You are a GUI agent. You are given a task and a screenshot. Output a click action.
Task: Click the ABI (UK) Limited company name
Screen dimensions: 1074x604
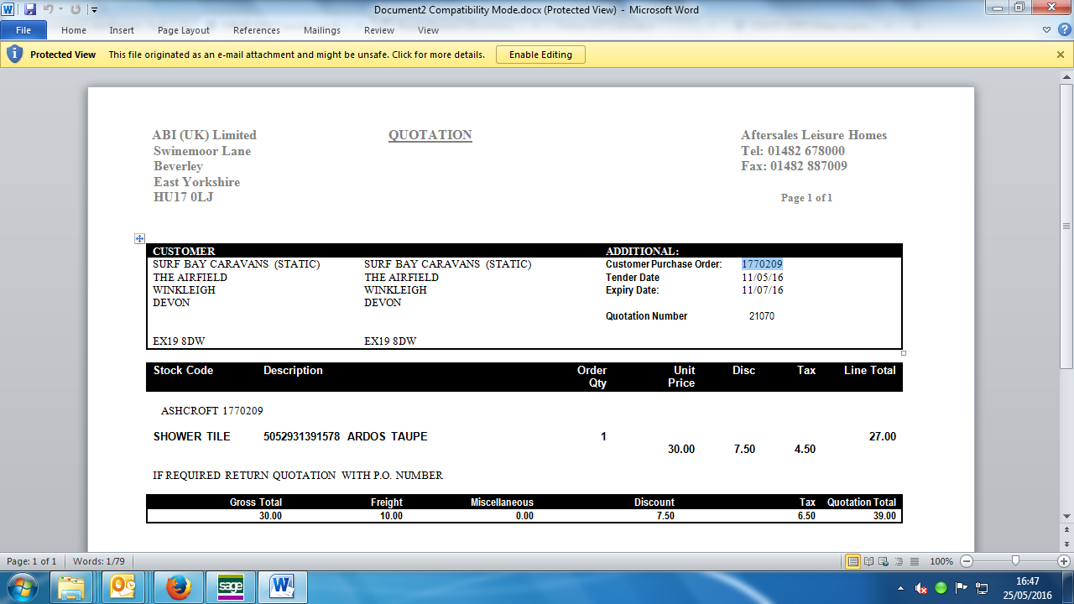pyautogui.click(x=205, y=135)
